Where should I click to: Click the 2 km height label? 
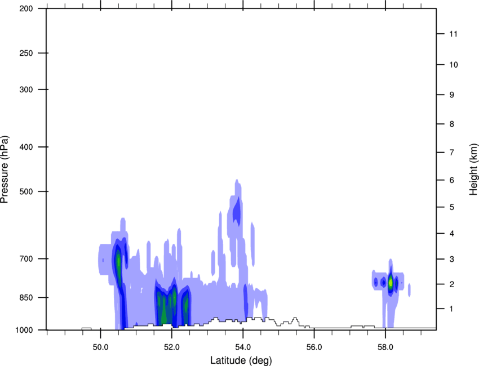(x=452, y=284)
